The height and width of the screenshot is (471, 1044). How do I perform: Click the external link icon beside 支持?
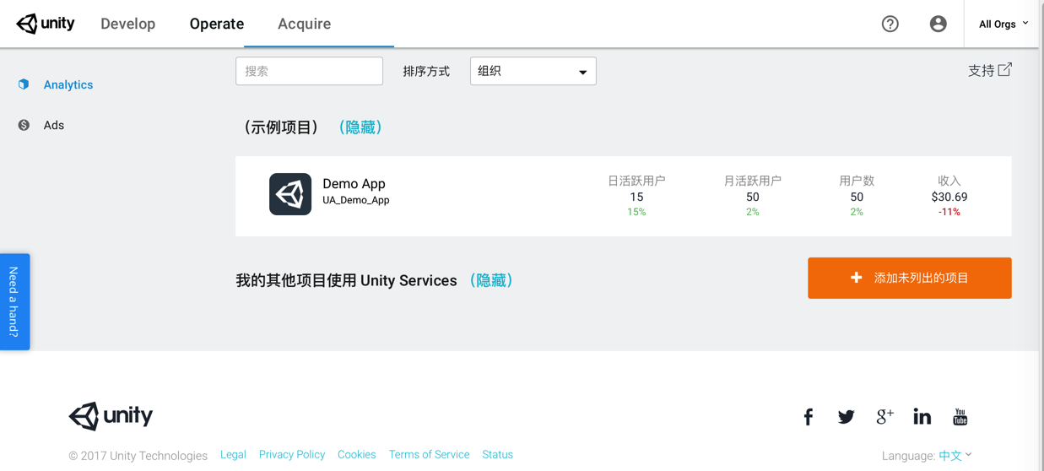pyautogui.click(x=1004, y=69)
